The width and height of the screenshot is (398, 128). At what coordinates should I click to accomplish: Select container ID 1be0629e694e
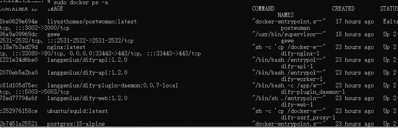click(18, 22)
